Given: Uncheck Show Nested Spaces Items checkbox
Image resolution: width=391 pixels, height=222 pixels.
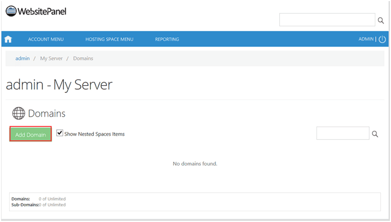Looking at the screenshot, I should (59, 133).
